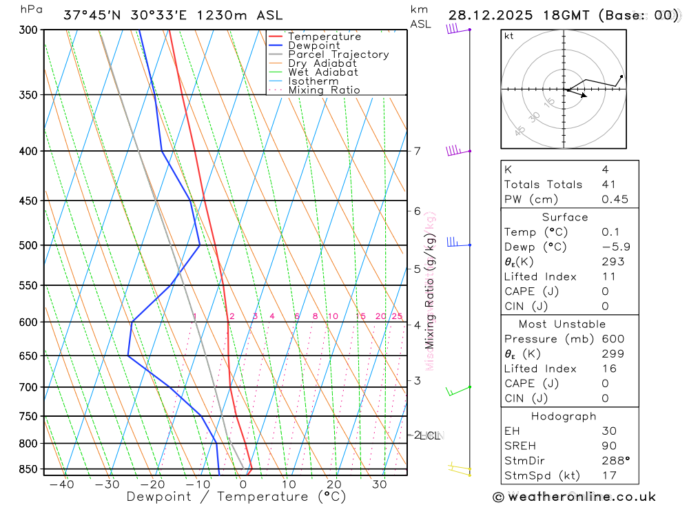
Task: Click the vertical Mixing Ratio (g/kg) axis title
Action: pyautogui.click(x=429, y=291)
